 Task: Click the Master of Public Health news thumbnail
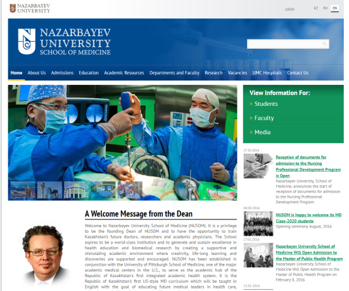point(258,255)
